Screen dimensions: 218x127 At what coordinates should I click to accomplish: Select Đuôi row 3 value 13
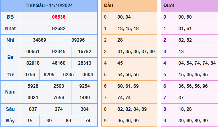(181, 52)
